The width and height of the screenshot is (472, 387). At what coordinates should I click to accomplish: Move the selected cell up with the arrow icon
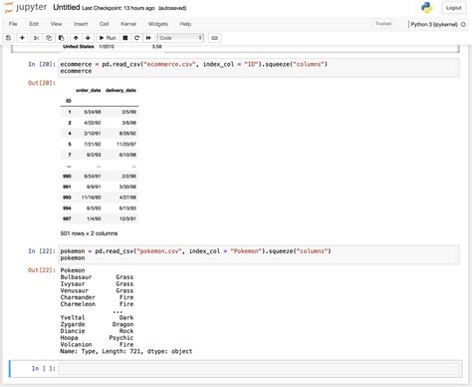pyautogui.click(x=76, y=38)
